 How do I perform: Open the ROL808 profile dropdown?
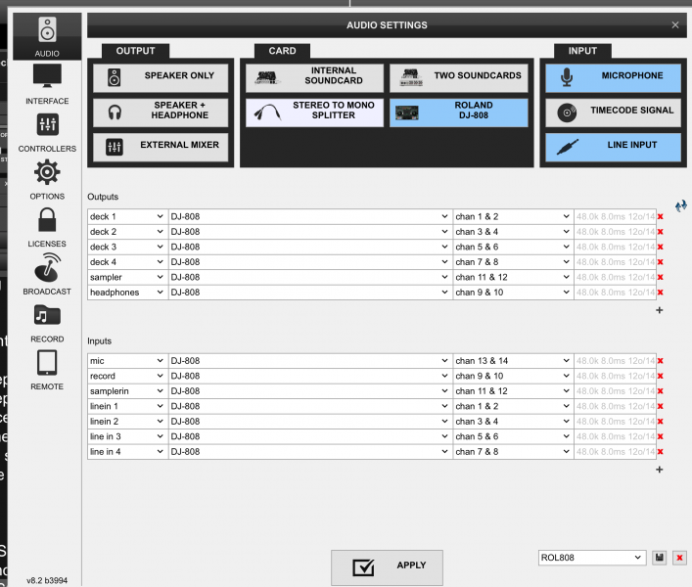click(x=592, y=558)
